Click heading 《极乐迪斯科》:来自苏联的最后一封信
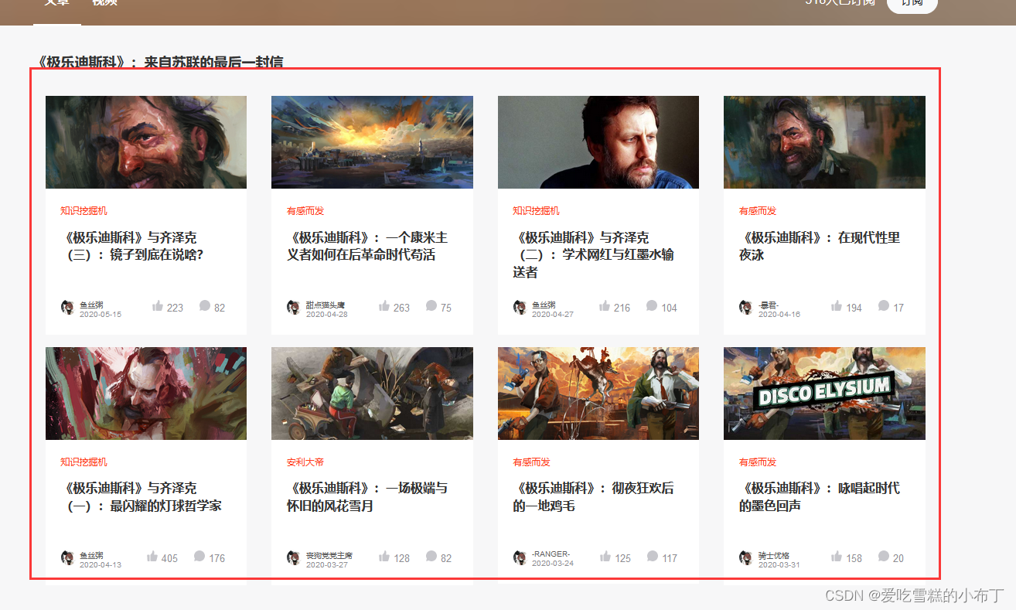1016x610 pixels. pyautogui.click(x=161, y=62)
